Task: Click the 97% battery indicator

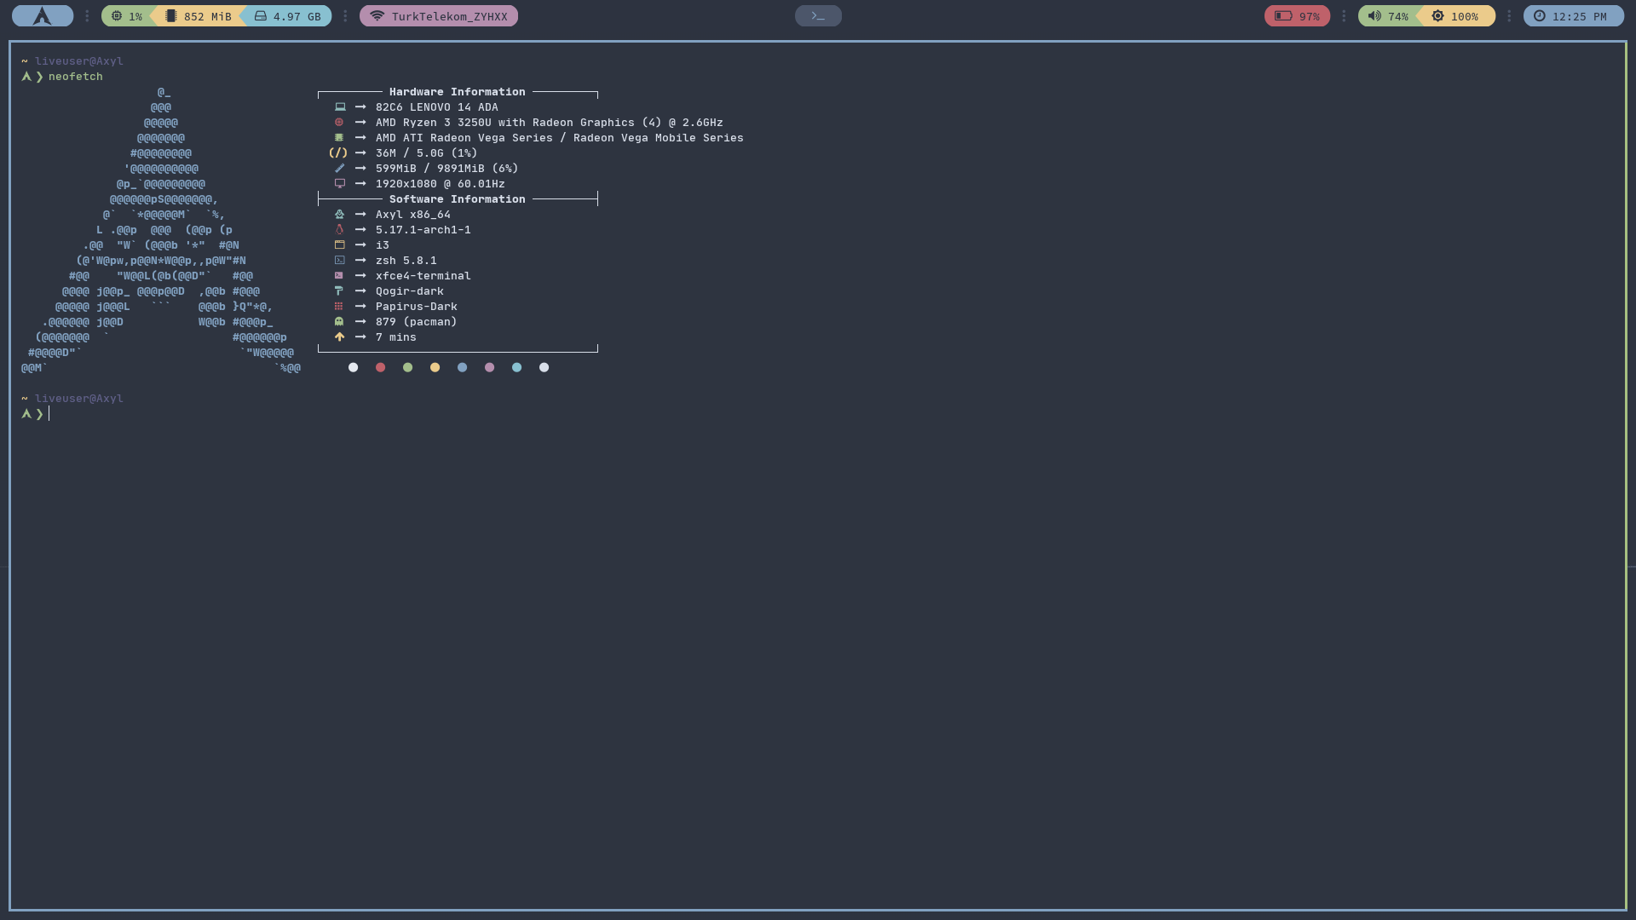Action: click(x=1297, y=16)
